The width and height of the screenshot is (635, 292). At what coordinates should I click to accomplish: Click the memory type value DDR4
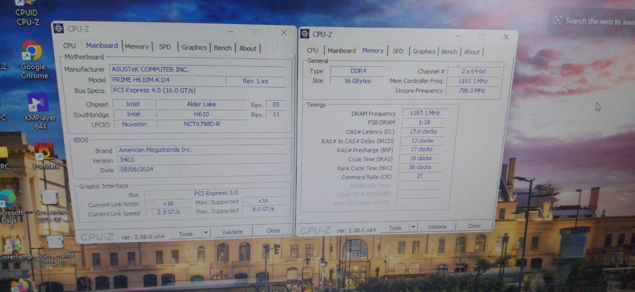(x=358, y=71)
